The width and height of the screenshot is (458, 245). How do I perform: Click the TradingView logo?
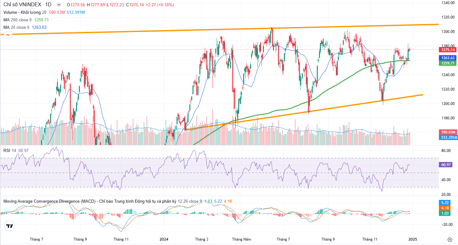(10, 226)
